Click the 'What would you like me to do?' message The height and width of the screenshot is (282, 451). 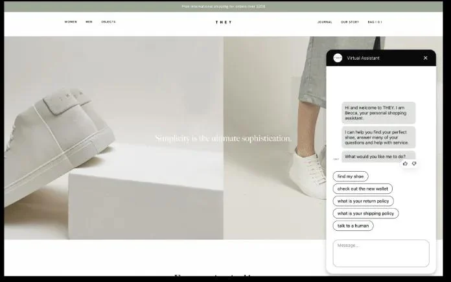[378, 156]
